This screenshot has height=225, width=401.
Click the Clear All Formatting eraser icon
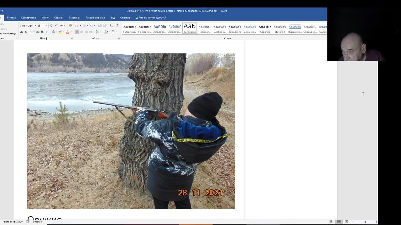pos(70,25)
